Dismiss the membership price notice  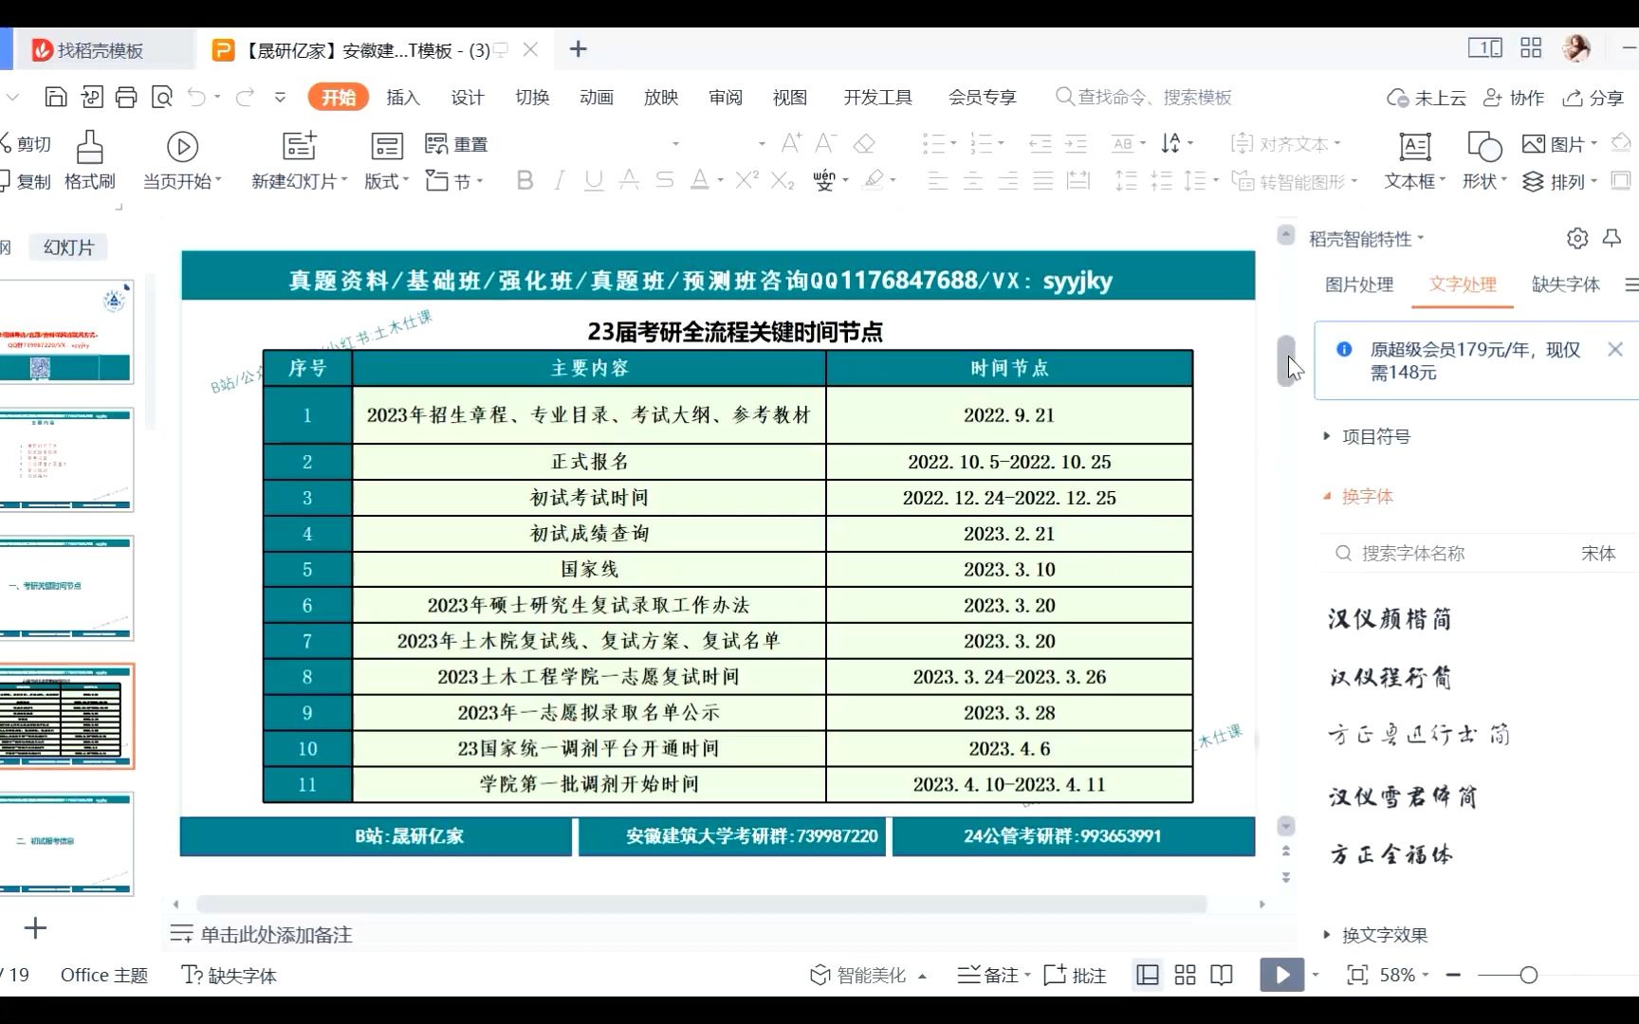pos(1615,350)
